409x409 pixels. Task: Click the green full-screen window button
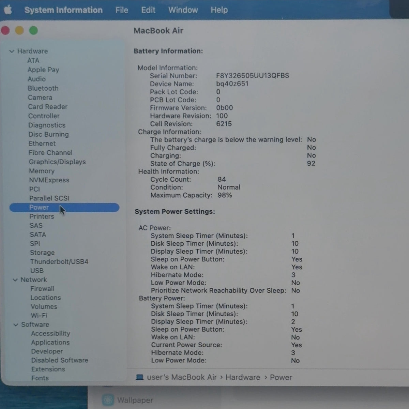33,31
